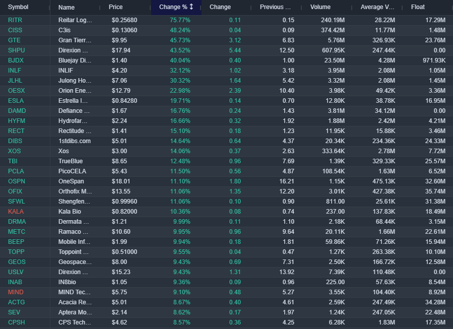This screenshot has height=329, width=453.
Task: Click the 'Geospace…' name cell
Action: (x=75, y=261)
